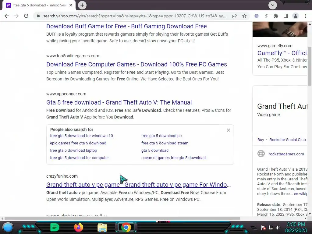Viewport: 312px width, 234px height.
Task: Search free gta 5 download laptop
Action: (x=73, y=151)
